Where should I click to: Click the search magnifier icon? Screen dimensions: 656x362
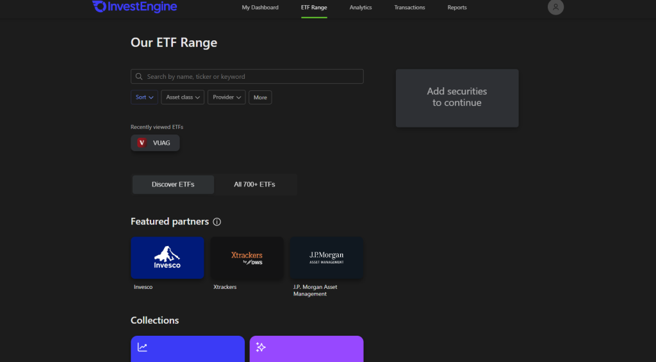coord(139,77)
